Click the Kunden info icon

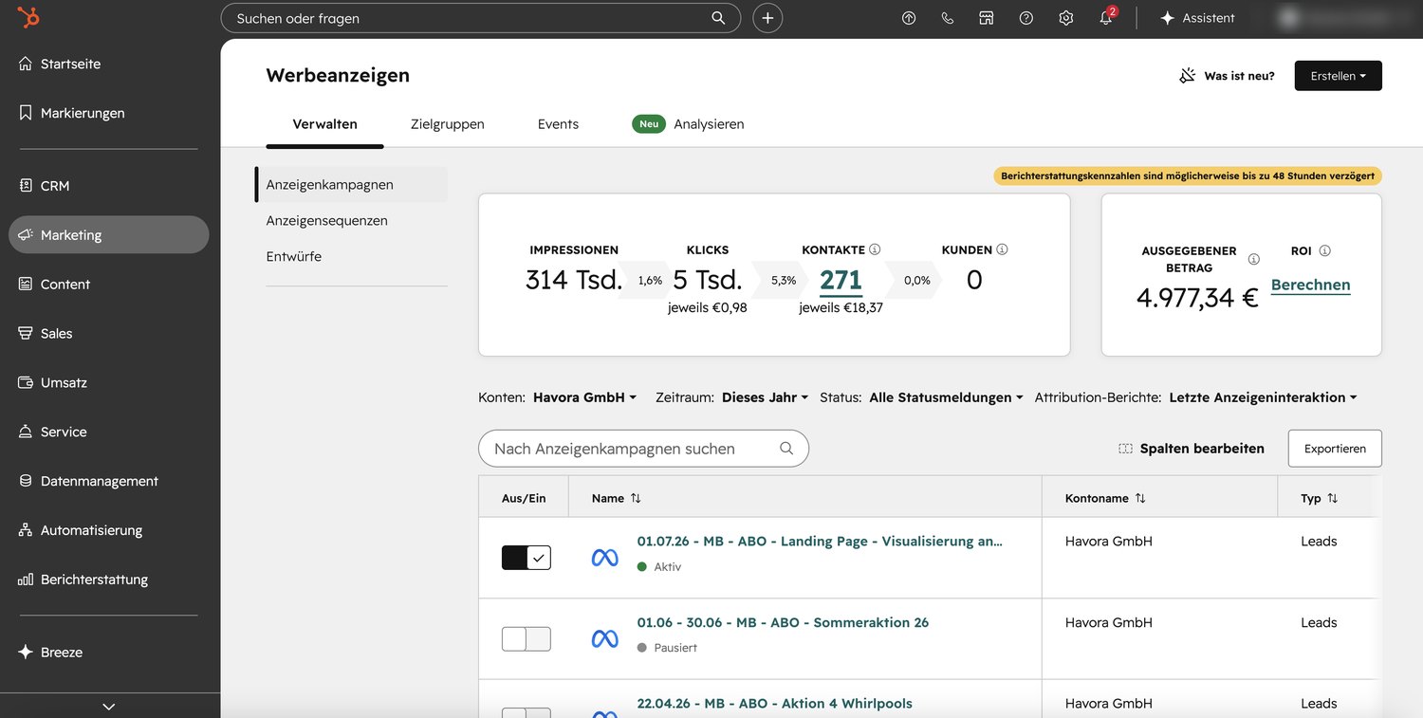pos(1002,249)
